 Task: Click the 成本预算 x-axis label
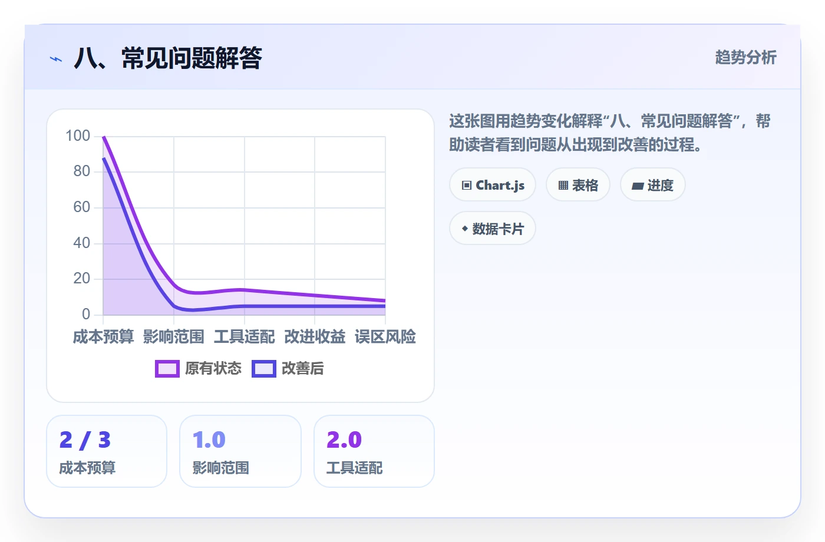coord(103,337)
